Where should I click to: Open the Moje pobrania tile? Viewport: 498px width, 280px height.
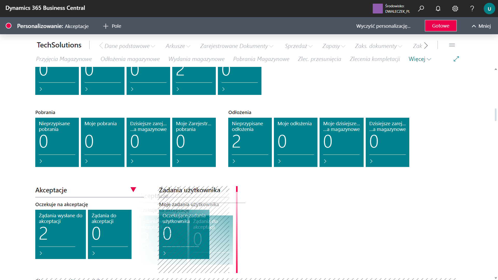coord(103,142)
